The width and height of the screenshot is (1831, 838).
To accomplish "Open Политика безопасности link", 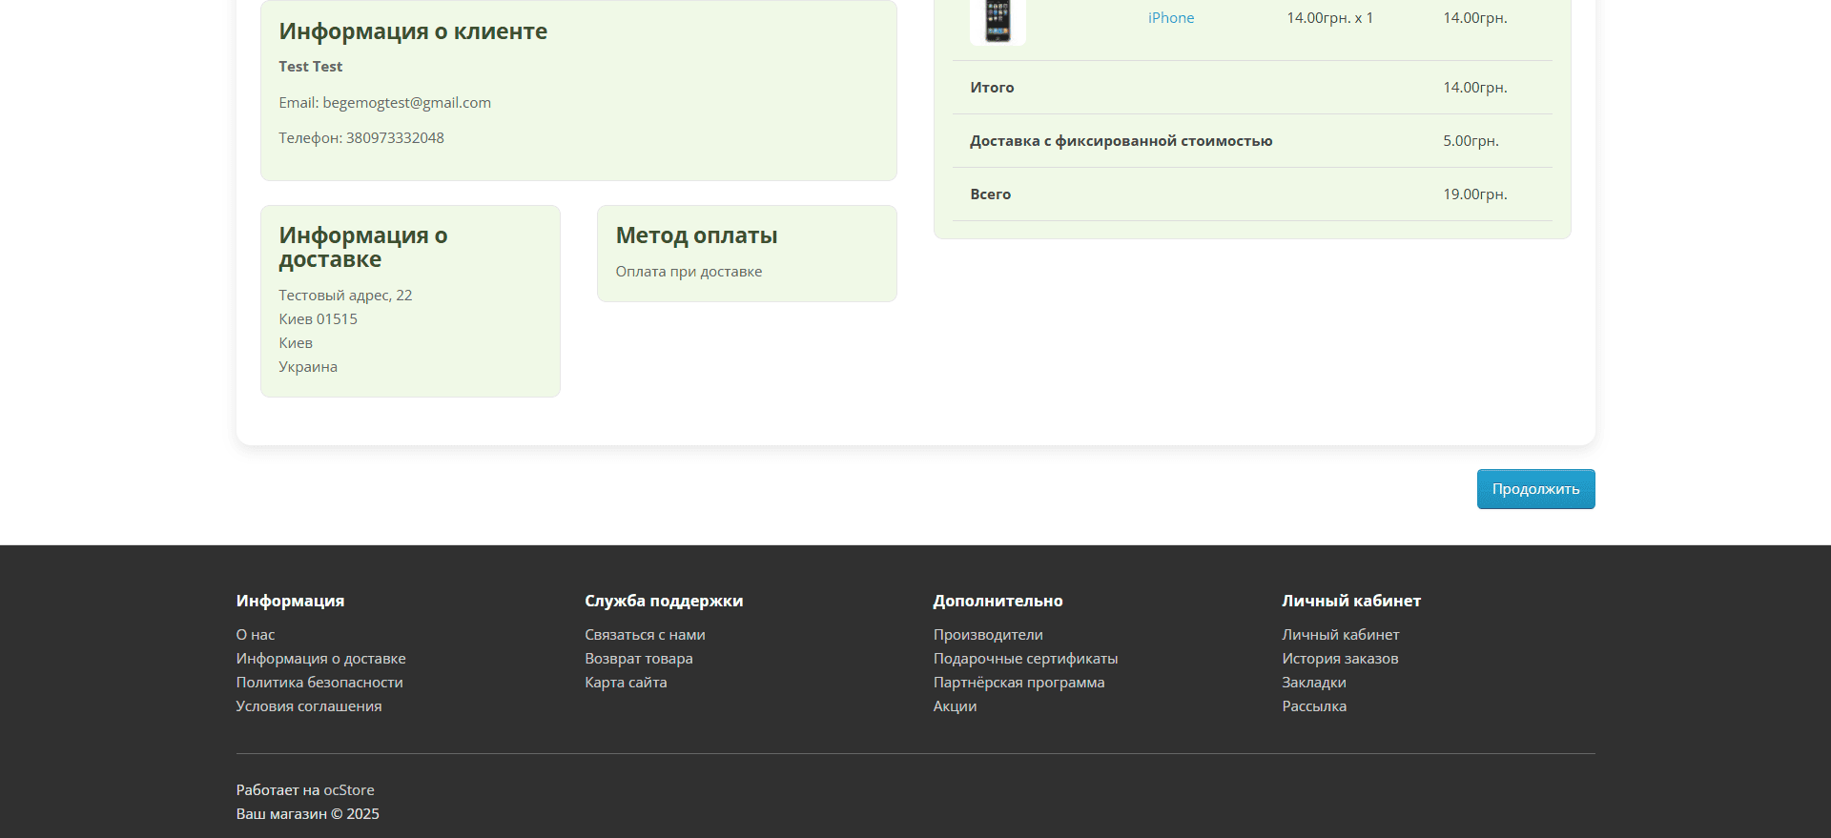I will pyautogui.click(x=319, y=683).
